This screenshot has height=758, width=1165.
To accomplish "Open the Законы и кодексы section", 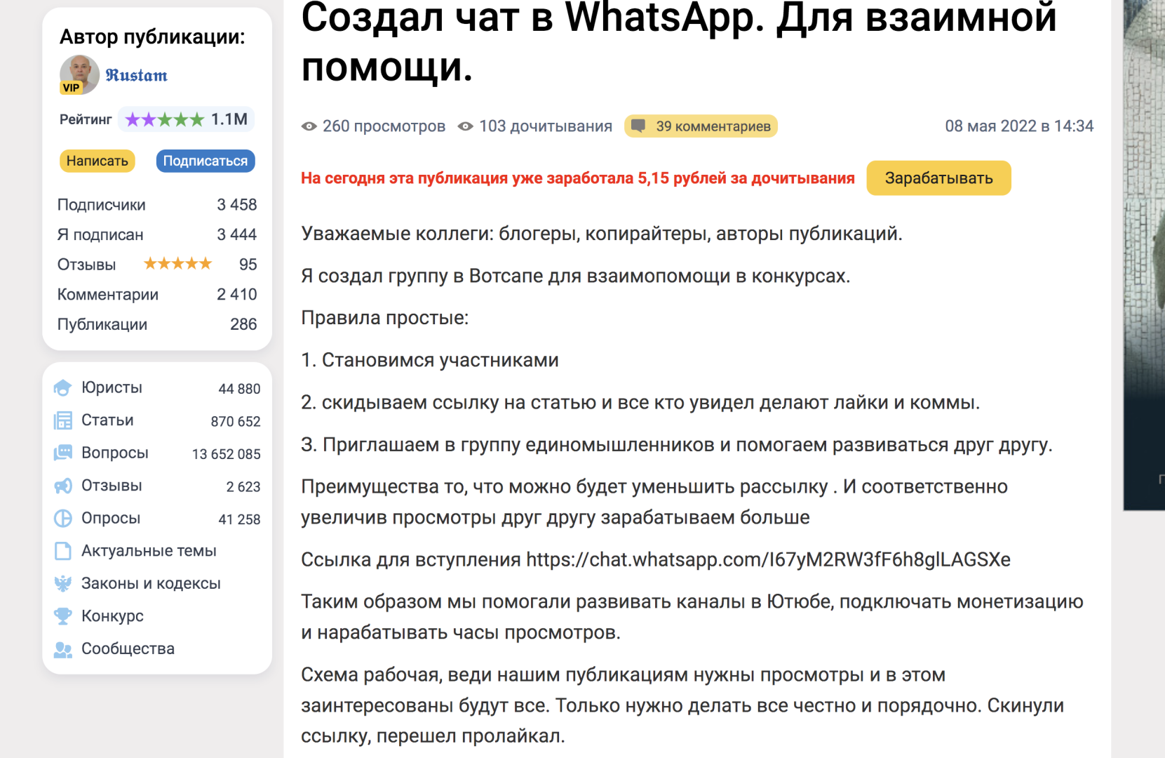I will pyautogui.click(x=151, y=583).
